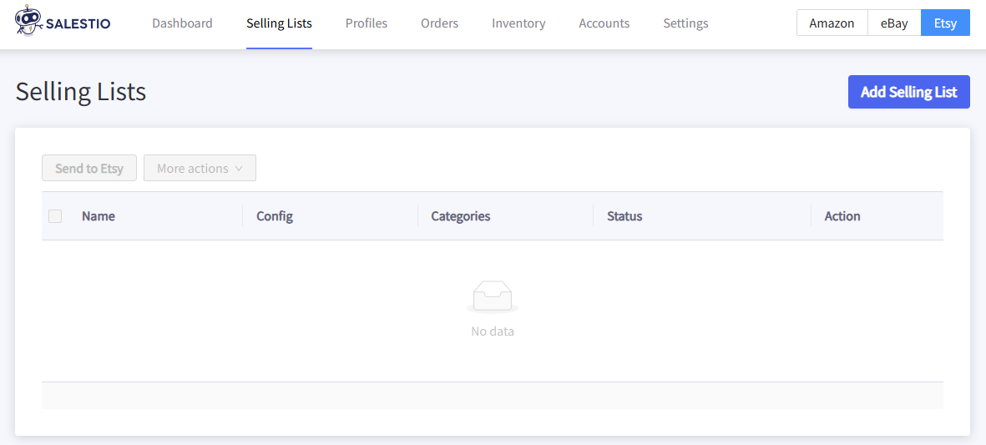Click the Send to Etsy button
This screenshot has height=445, width=986.
(x=89, y=168)
